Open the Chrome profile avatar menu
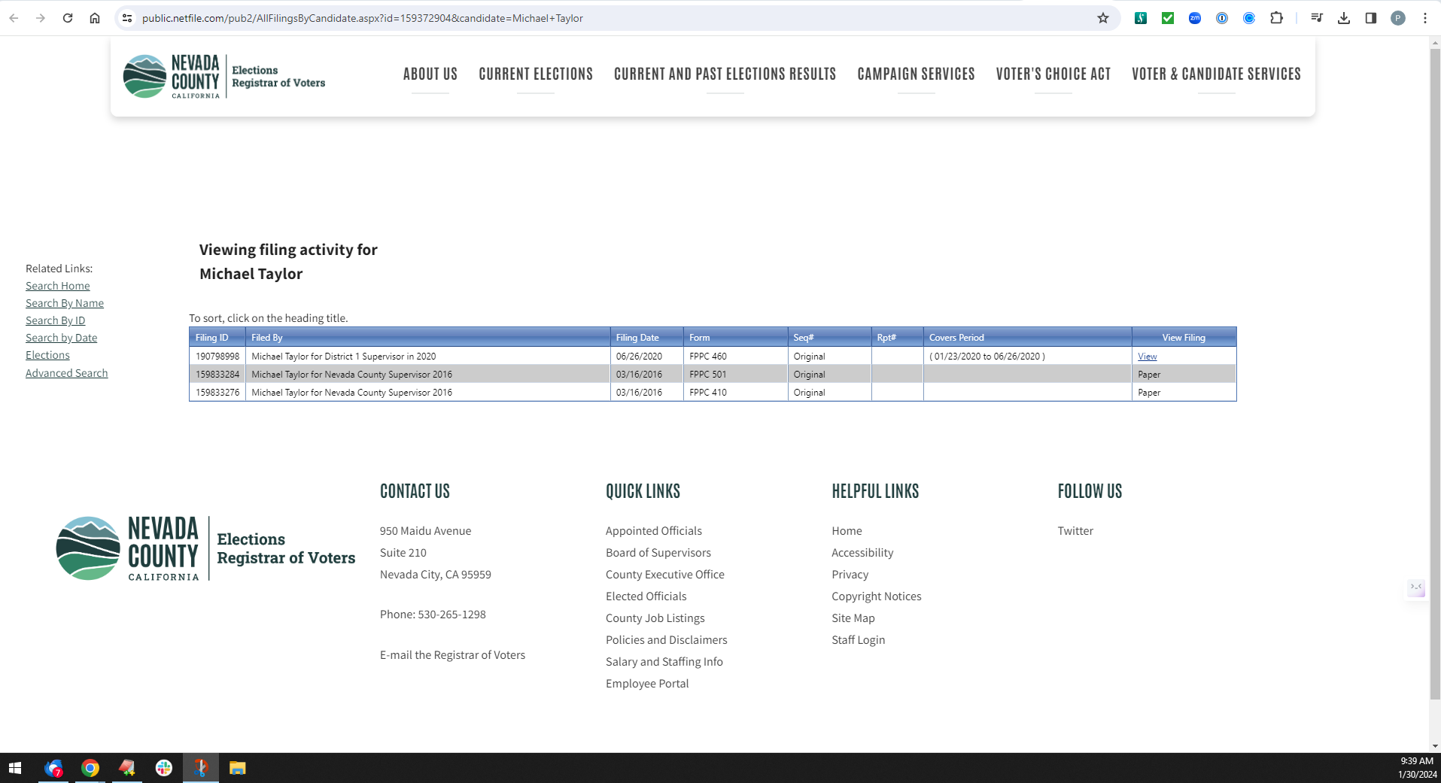 point(1397,18)
